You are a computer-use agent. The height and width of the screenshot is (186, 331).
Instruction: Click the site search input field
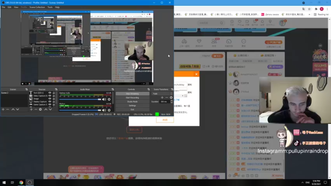[x=209, y=23]
